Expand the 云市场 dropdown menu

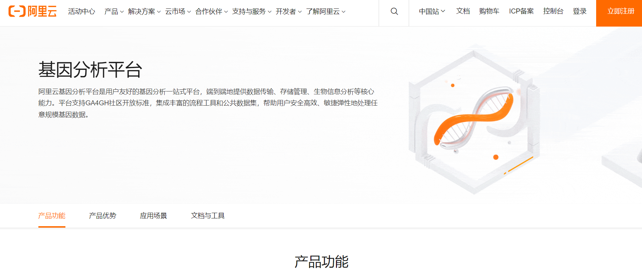point(178,11)
